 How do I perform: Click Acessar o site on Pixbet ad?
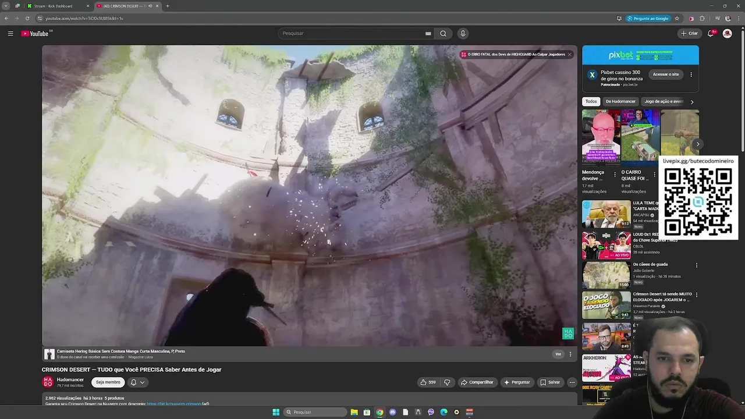coord(666,74)
